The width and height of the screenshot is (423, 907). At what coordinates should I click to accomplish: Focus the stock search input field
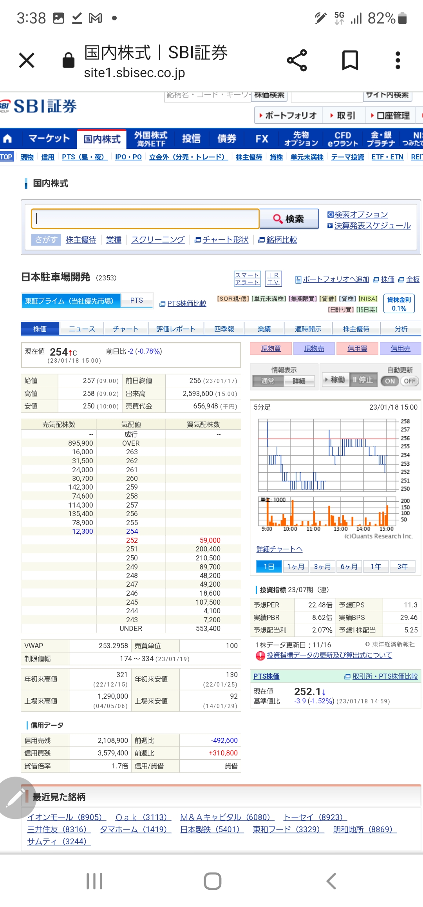pyautogui.click(x=145, y=219)
